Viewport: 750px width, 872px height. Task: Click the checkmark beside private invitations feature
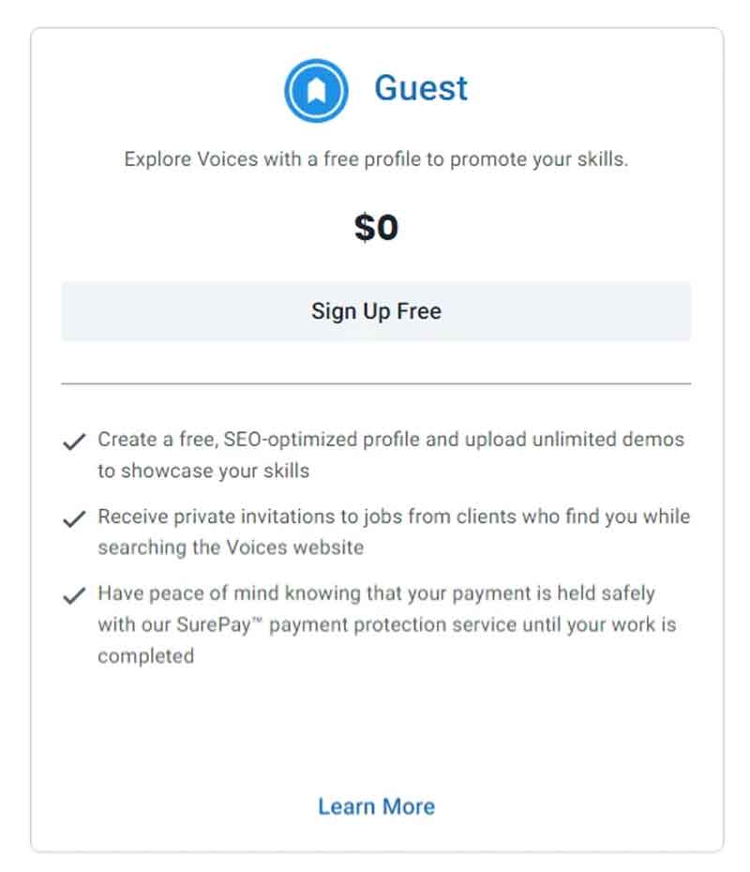tap(74, 519)
